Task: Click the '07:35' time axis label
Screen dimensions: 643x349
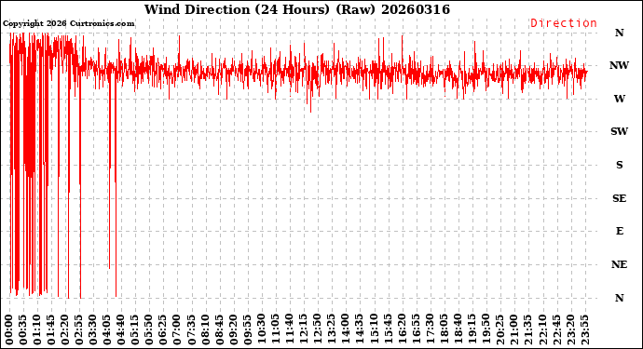Action: (192, 329)
